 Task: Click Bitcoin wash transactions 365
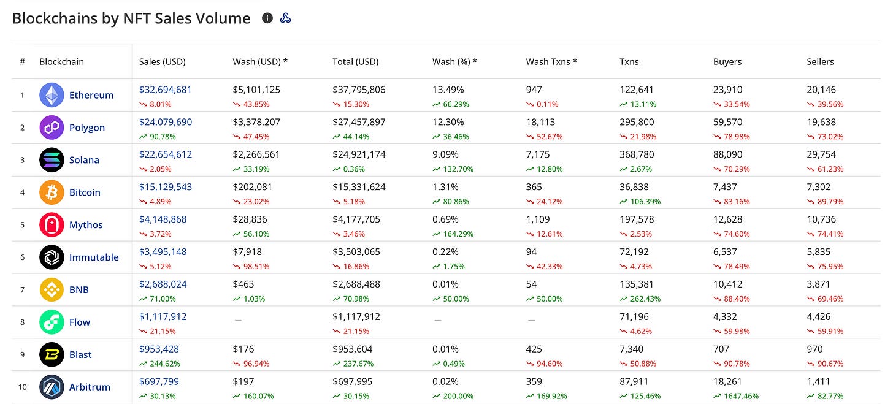[535, 187]
